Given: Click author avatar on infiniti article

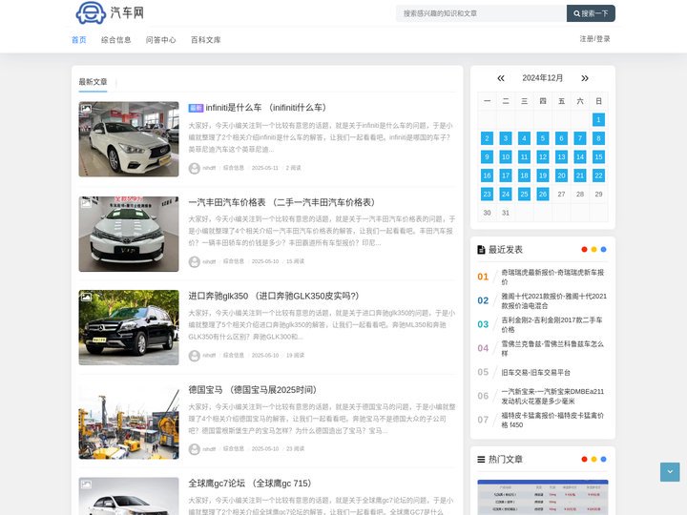Looking at the screenshot, I should pos(194,168).
